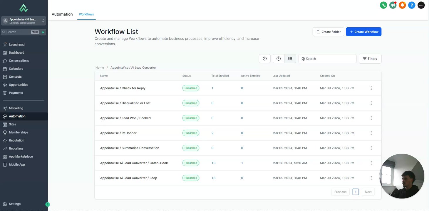Collapse sidebar with green arrow icon
This screenshot has height=211, width=429.
[48, 205]
